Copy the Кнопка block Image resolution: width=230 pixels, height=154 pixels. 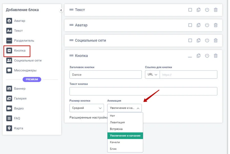tap(199, 56)
